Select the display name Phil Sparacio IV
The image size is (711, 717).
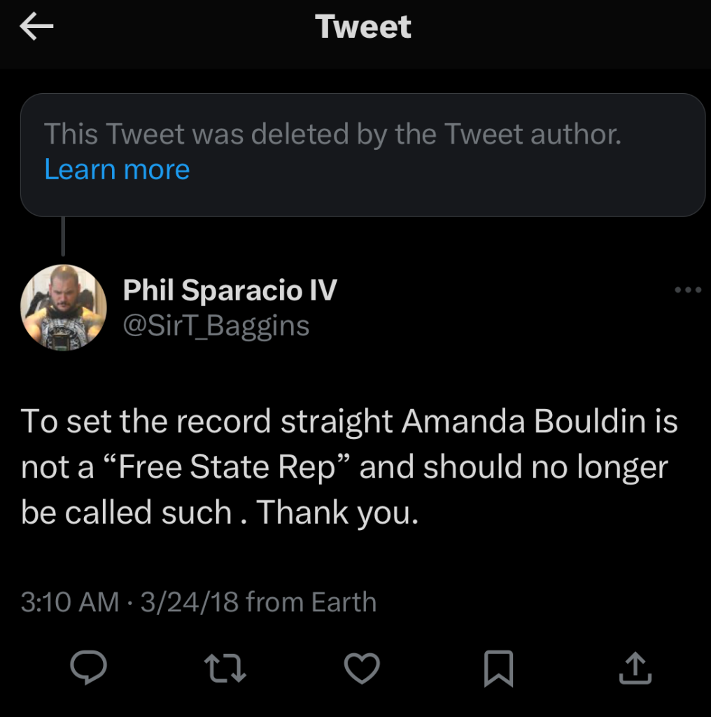(230, 290)
